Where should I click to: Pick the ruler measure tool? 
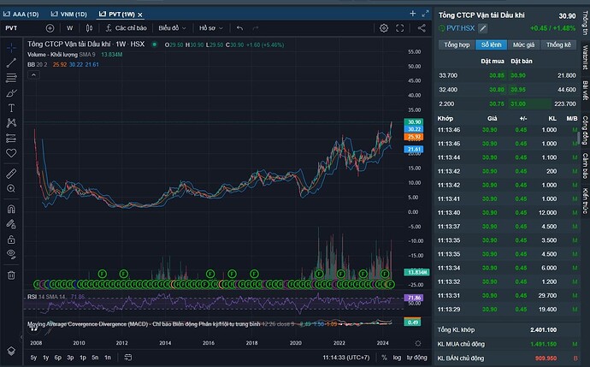(11, 169)
